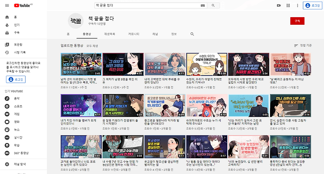Click the search magnifier button
The height and width of the screenshot is (174, 324).
(x=213, y=5)
